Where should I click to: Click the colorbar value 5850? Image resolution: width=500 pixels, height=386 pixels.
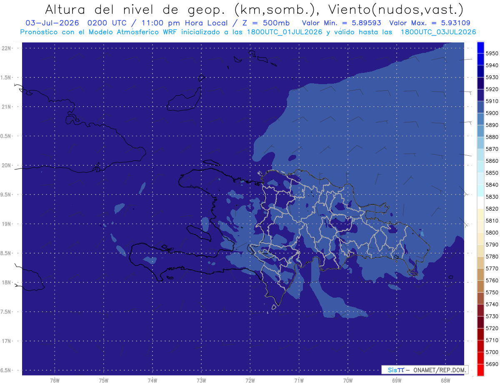(492, 173)
